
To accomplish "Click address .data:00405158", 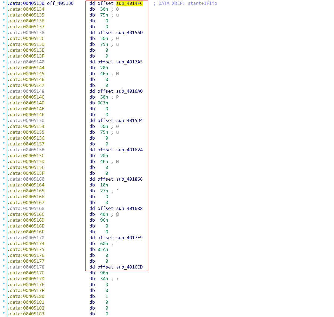I will coord(26,150).
